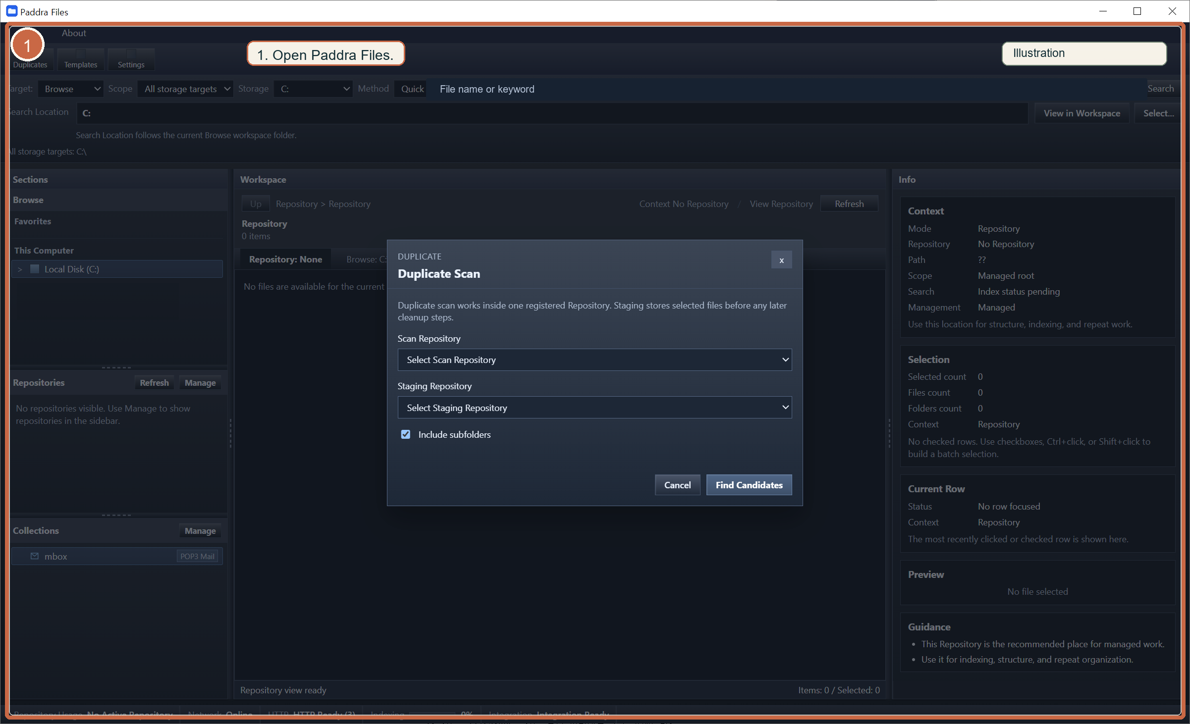This screenshot has width=1190, height=724.
Task: Click the drive icon next to Local Disk (C:)
Action: pyautogui.click(x=35, y=269)
